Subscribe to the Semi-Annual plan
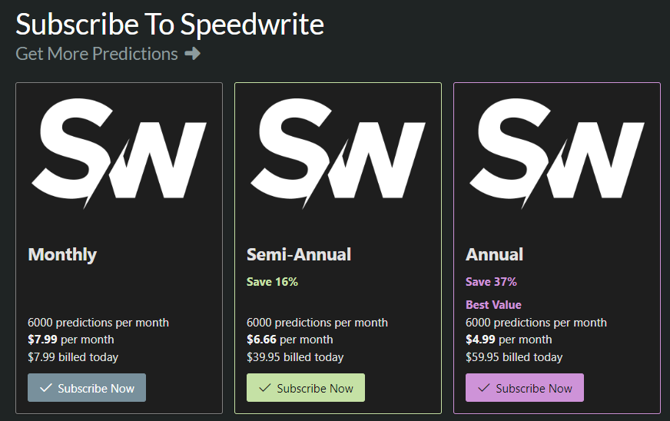The height and width of the screenshot is (421, 670). [x=306, y=388]
